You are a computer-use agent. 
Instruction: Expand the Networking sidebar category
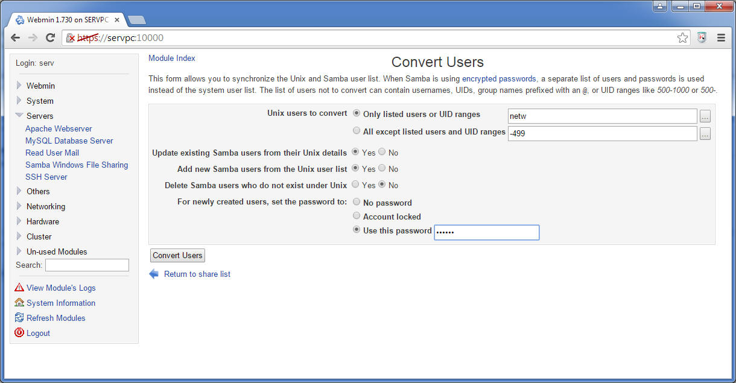[19, 206]
